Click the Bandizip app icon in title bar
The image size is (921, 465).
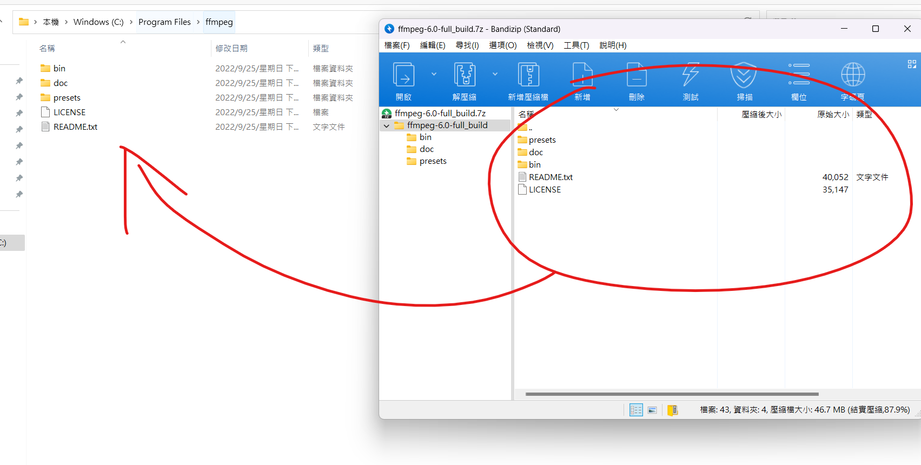click(x=389, y=29)
